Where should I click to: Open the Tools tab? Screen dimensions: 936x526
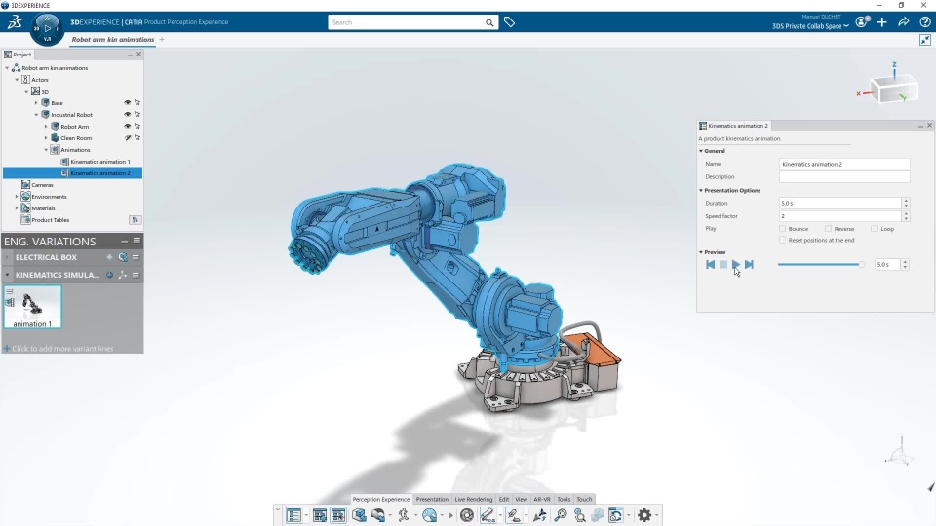[x=564, y=499]
